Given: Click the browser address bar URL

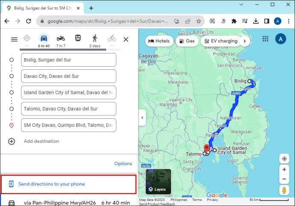Looking at the screenshot, I should [108, 21].
